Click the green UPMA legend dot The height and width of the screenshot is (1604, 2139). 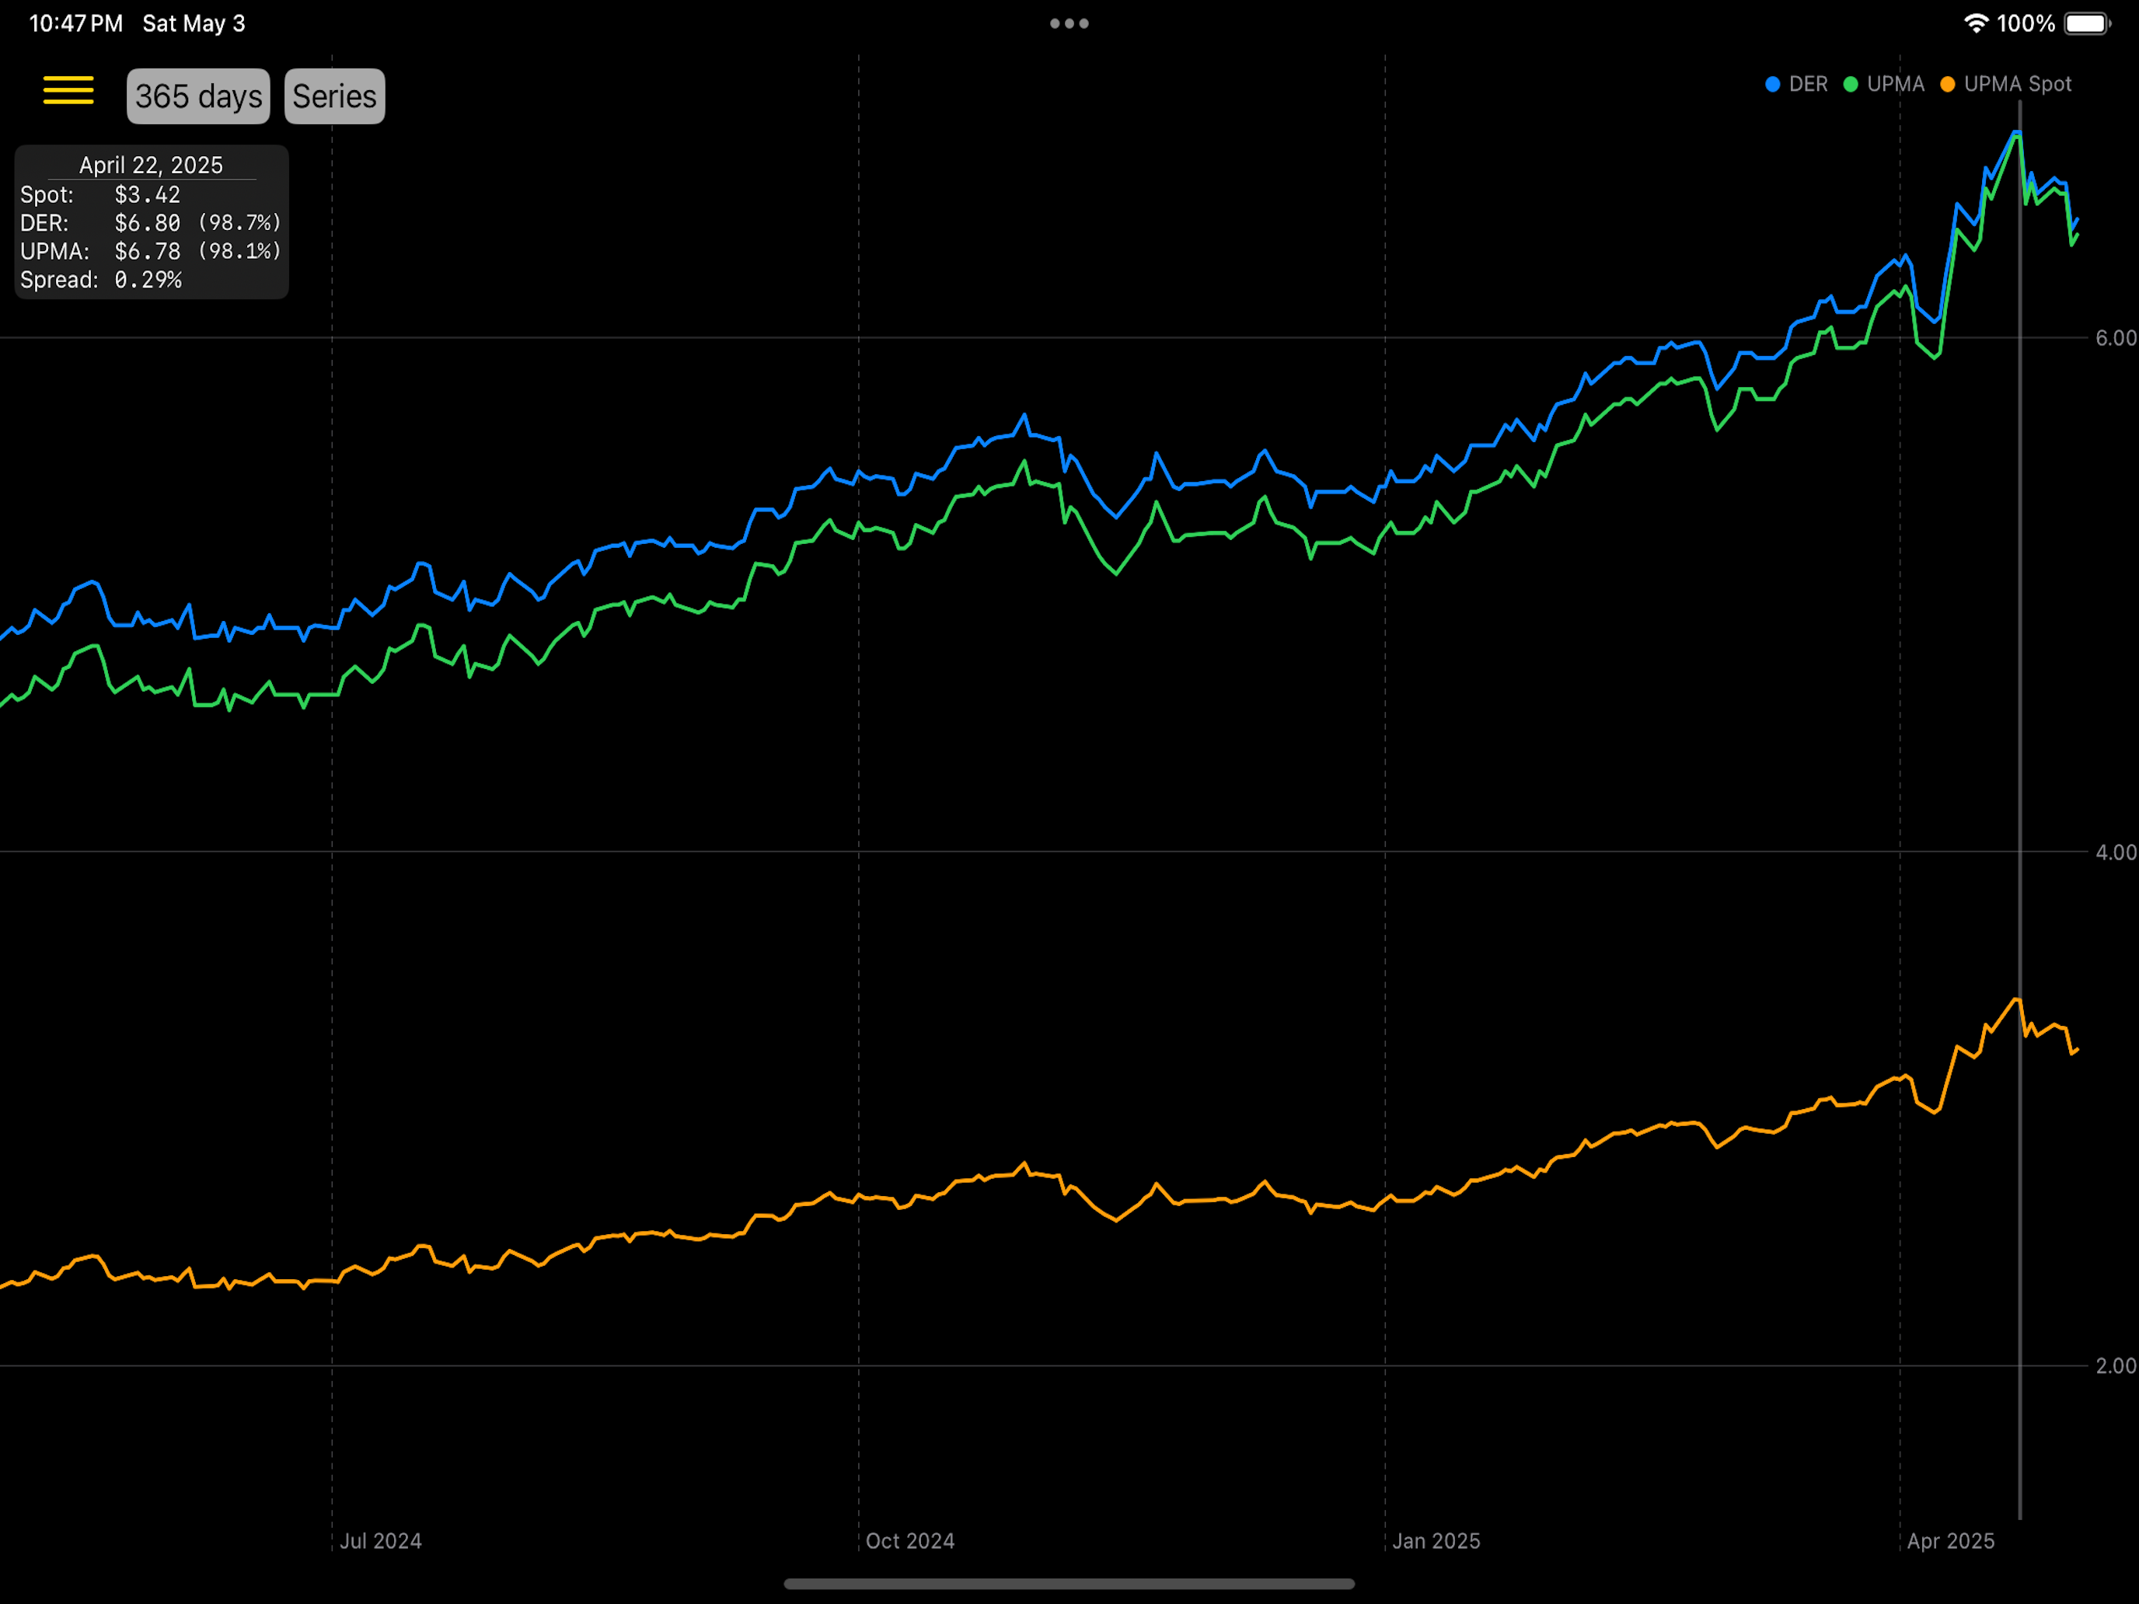coord(1851,84)
